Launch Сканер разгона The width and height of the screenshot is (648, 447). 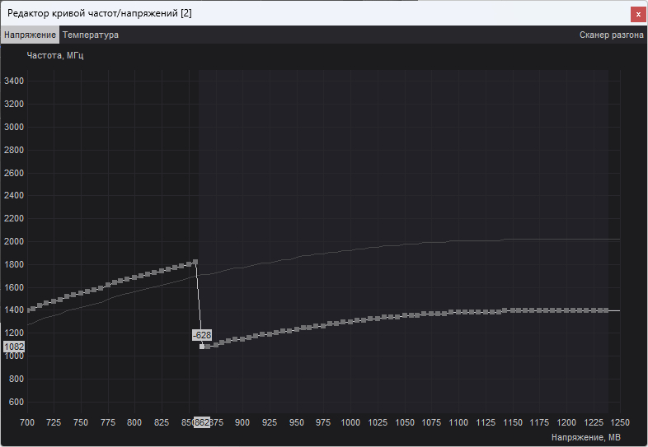click(611, 35)
